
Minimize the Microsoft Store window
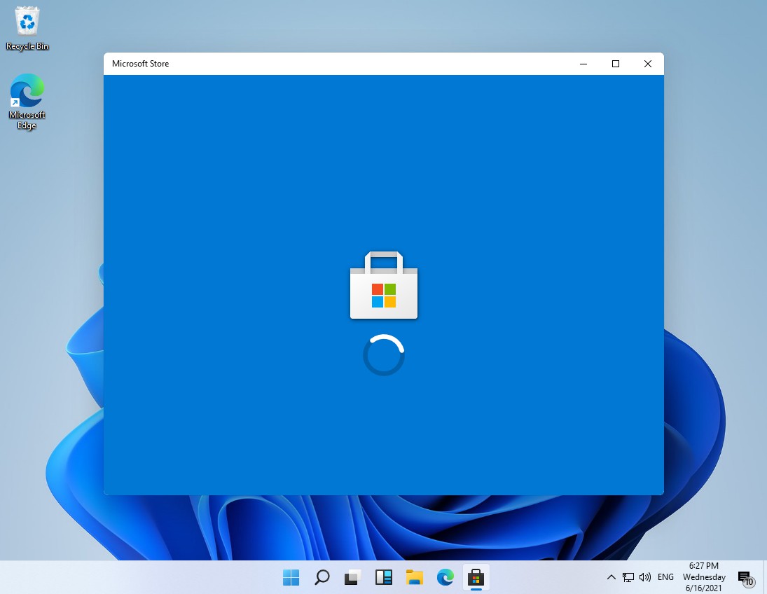tap(583, 64)
